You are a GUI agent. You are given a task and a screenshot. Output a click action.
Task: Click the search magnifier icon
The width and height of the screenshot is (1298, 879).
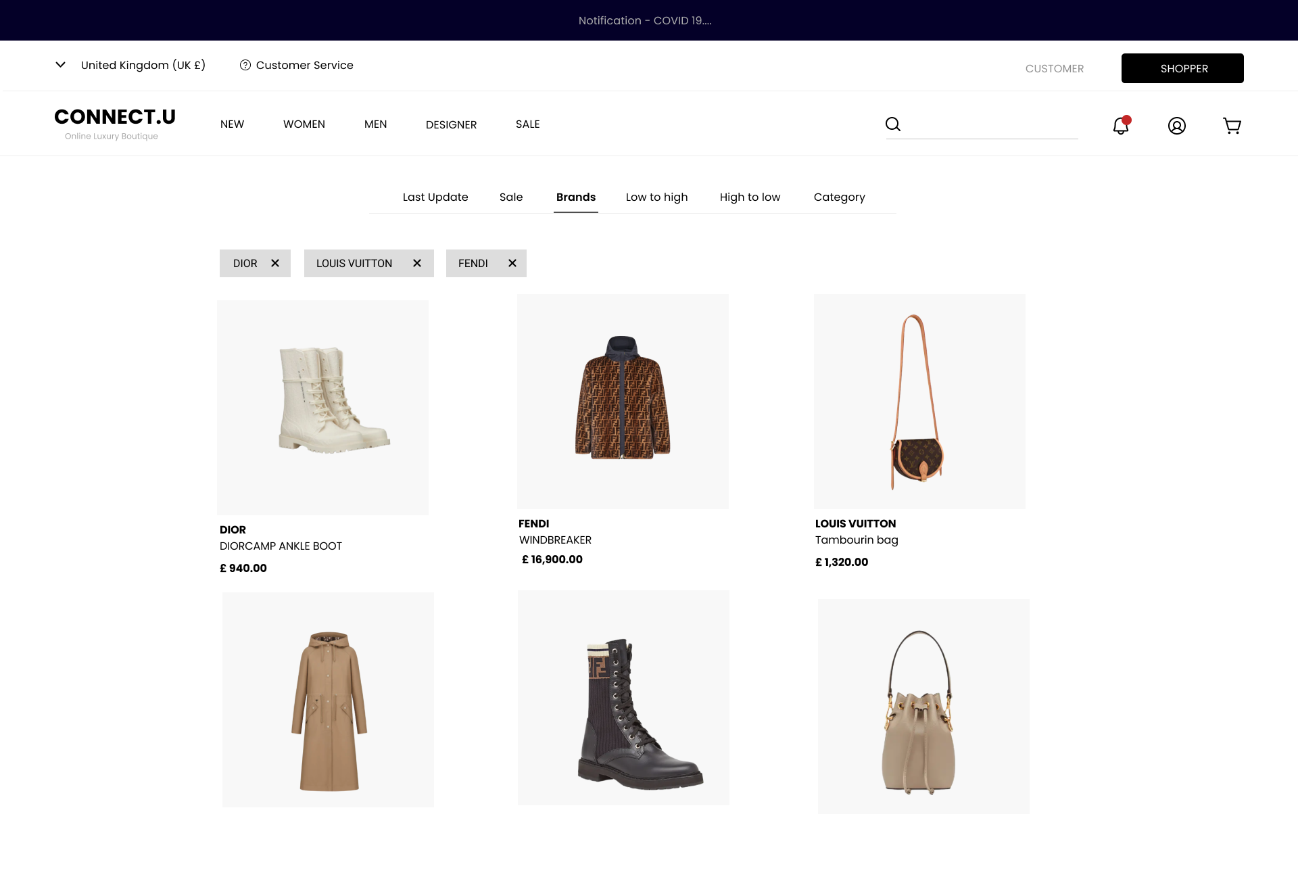pos(893,124)
